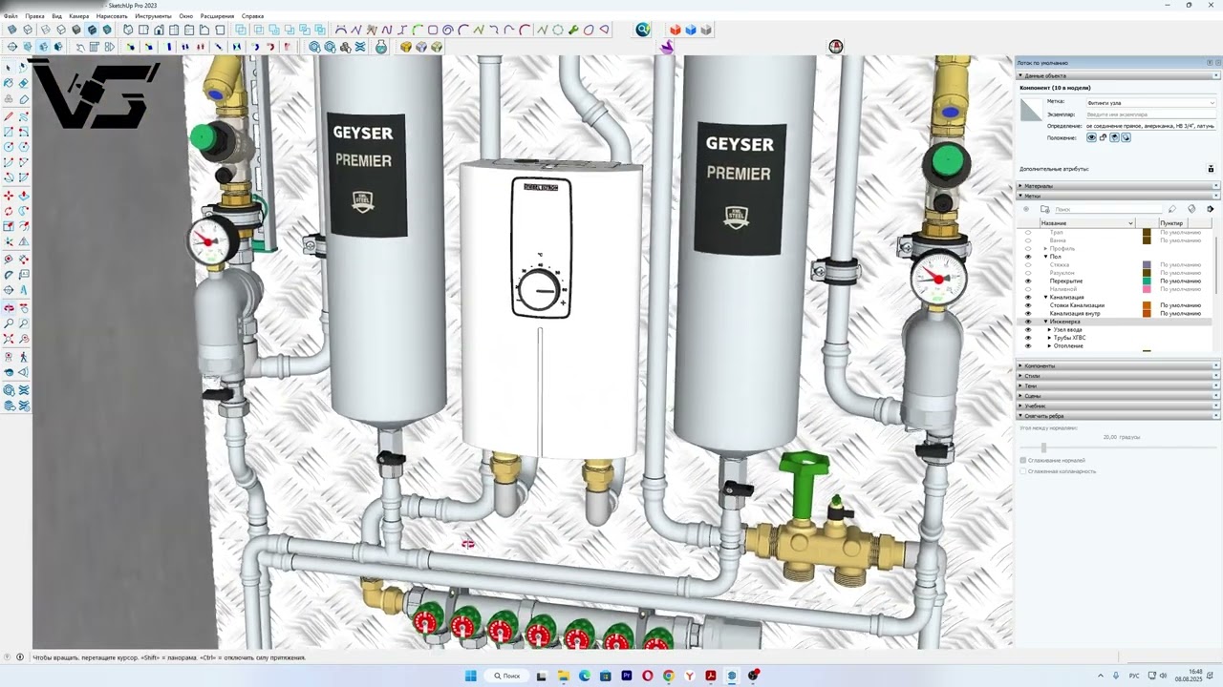Pick the Rotate tool
The image size is (1223, 687).
9,209
